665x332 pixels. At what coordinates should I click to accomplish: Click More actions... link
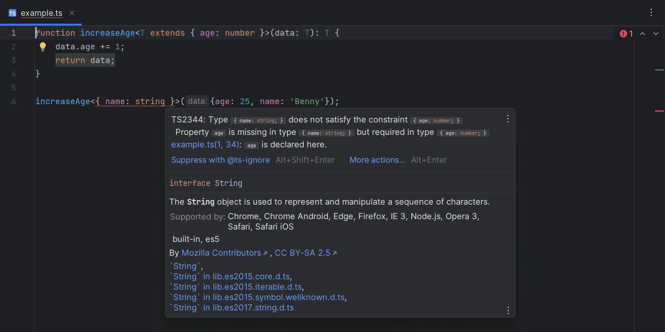(377, 160)
